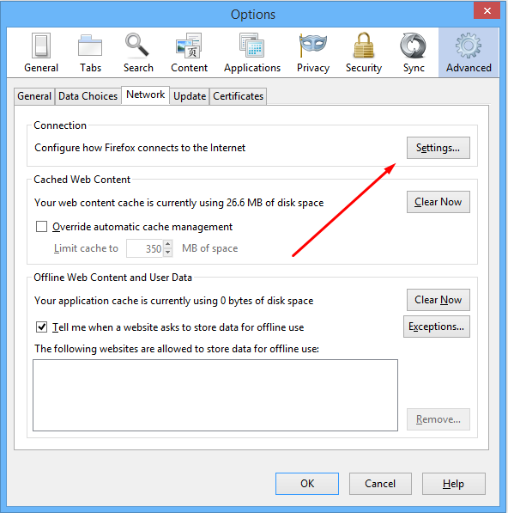Click the Remove button
508x513 pixels.
click(438, 419)
